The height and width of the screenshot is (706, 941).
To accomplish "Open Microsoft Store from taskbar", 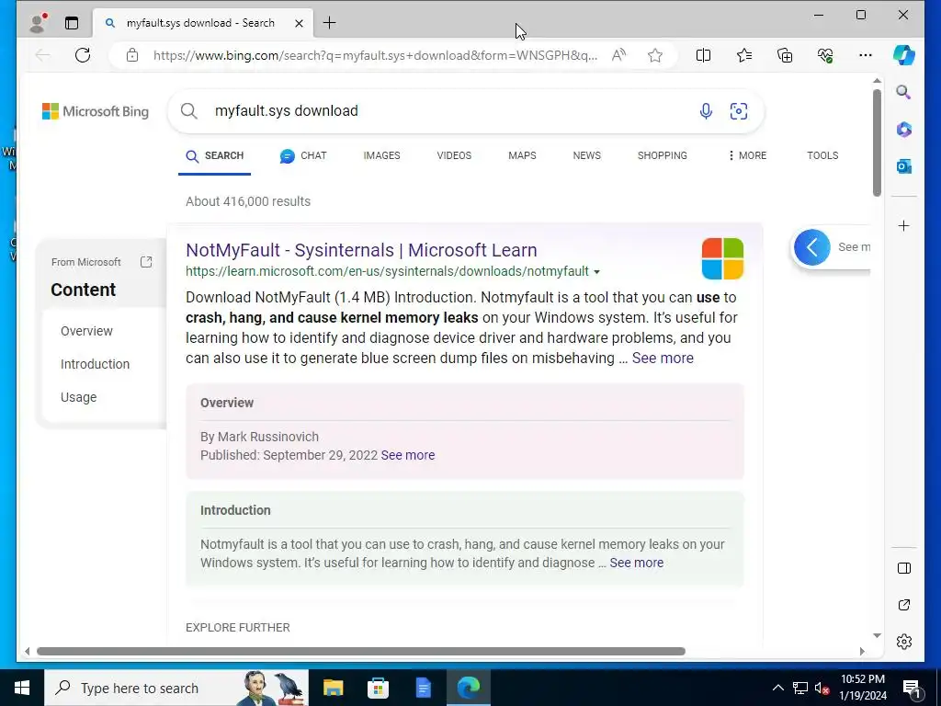I will pos(378,688).
